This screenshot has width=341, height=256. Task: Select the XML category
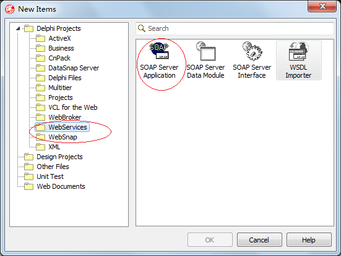point(54,147)
